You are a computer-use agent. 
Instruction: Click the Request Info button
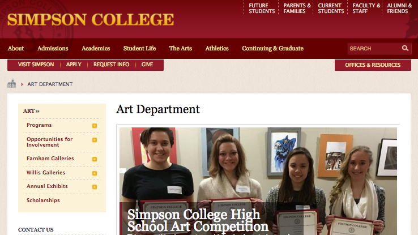click(111, 65)
